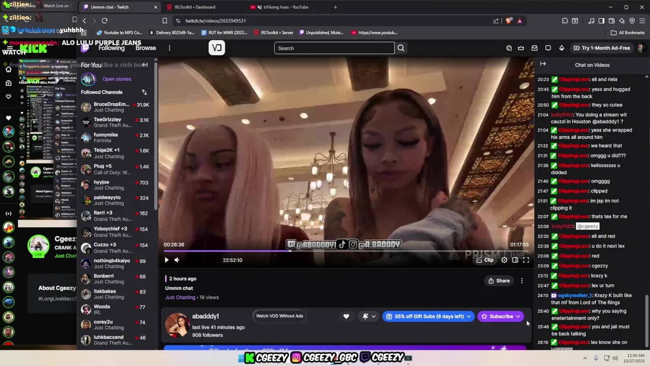Open a new browser tab
This screenshot has width=650, height=366.
click(x=335, y=7)
